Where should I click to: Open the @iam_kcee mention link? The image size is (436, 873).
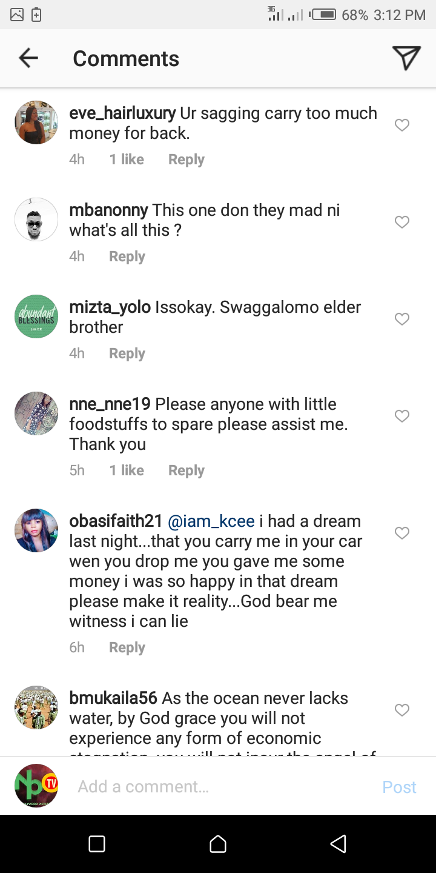(211, 521)
